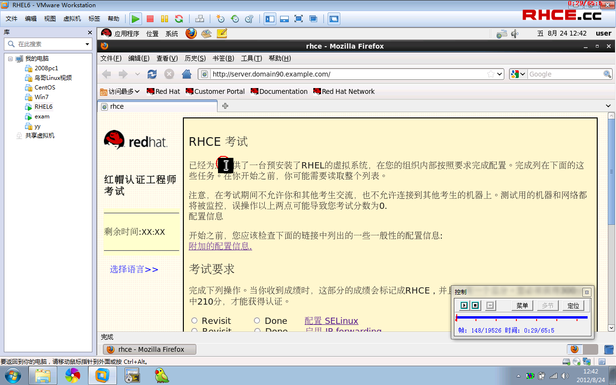Open VMware 虚拟机 menu
This screenshot has width=616, height=385.
[72, 19]
